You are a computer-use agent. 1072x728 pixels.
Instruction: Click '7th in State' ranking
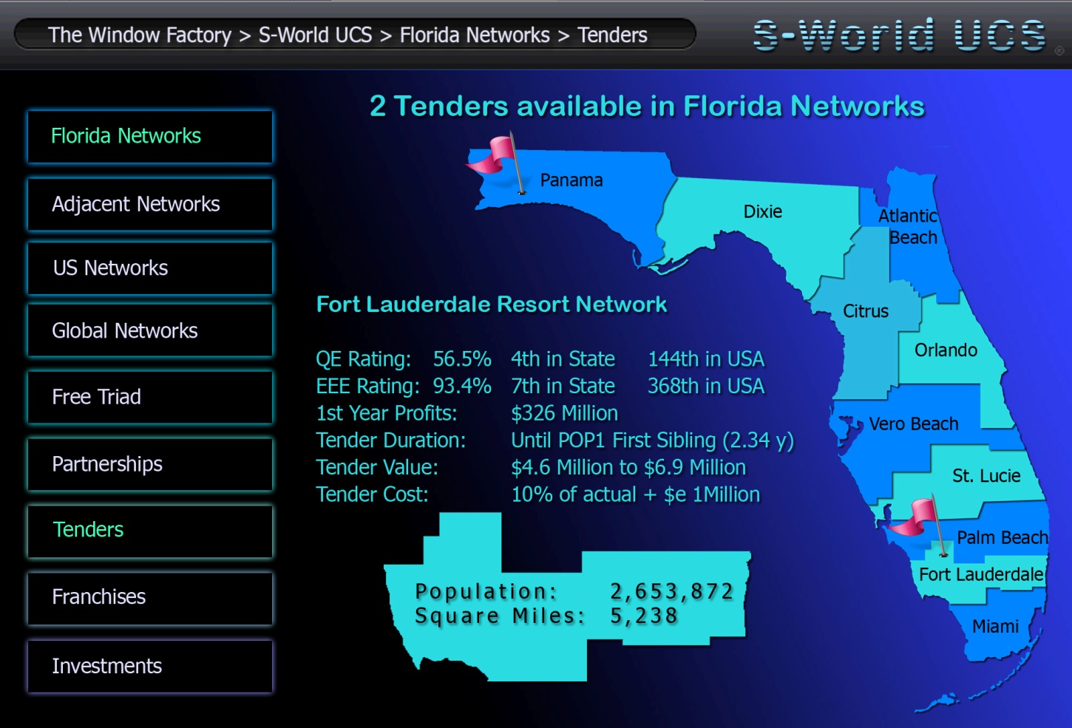point(563,386)
